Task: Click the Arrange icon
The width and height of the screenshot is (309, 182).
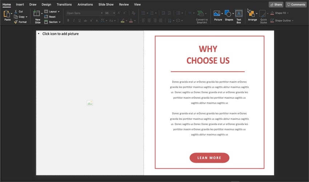Action: tap(252, 13)
